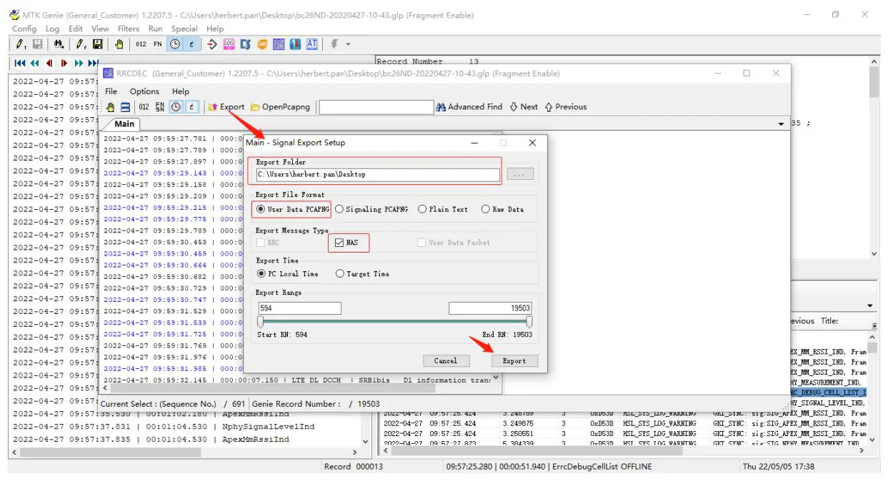This screenshot has width=888, height=481.
Task: Click the right handle of Export Range slider
Action: [x=529, y=323]
